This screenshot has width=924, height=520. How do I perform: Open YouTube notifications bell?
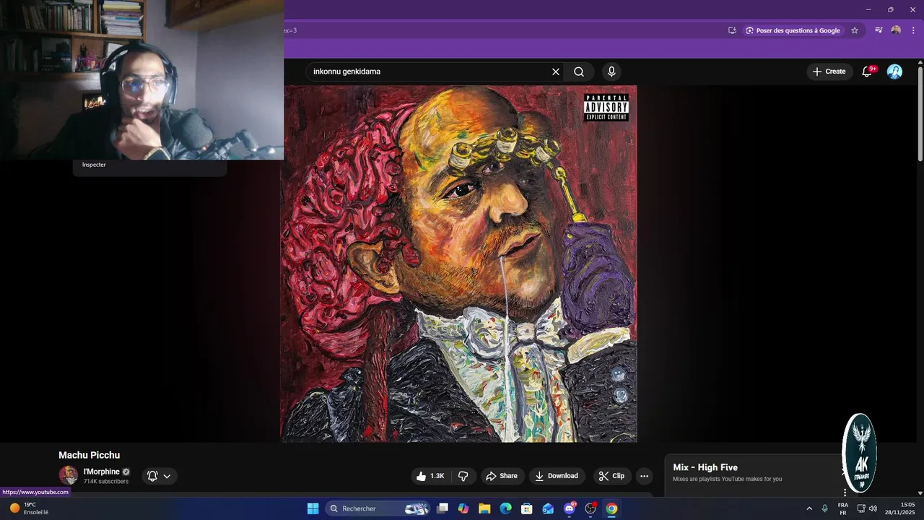pos(868,71)
